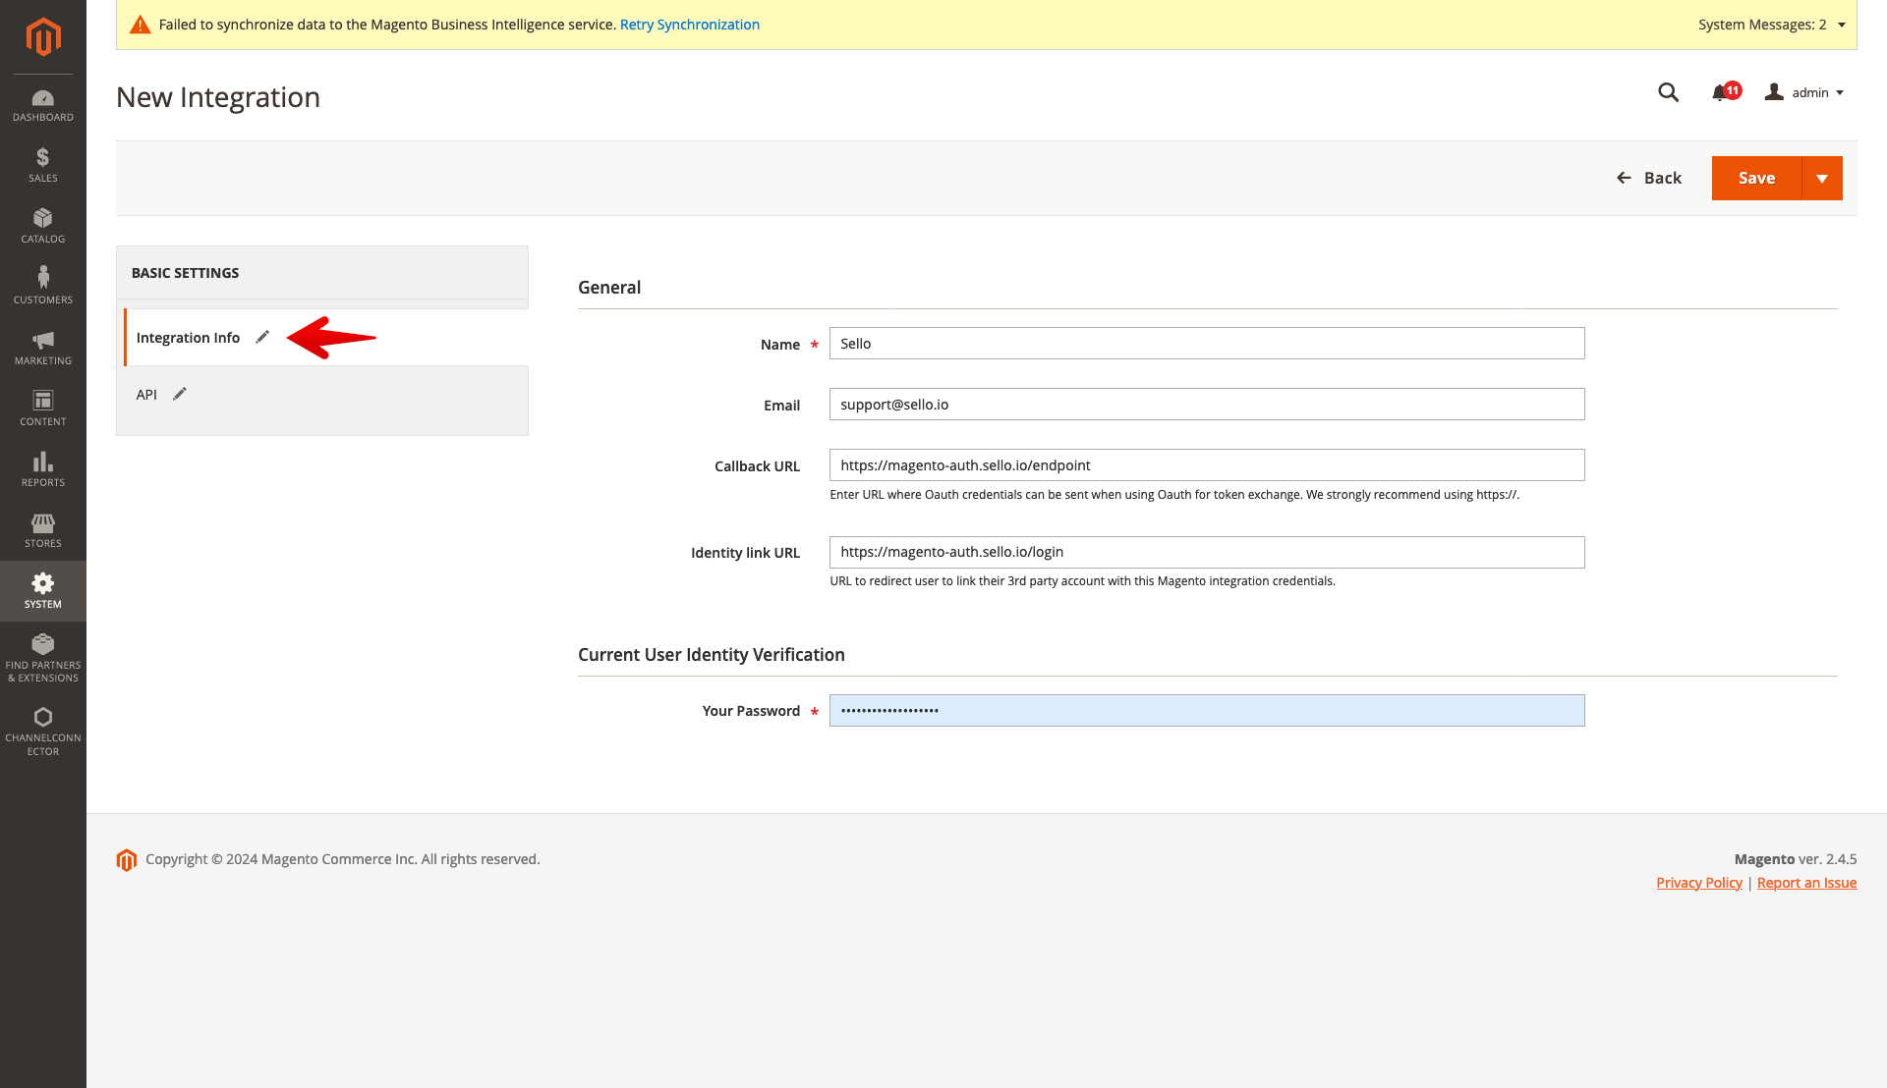The width and height of the screenshot is (1887, 1088).
Task: Open the System sidebar menu
Action: tap(43, 591)
